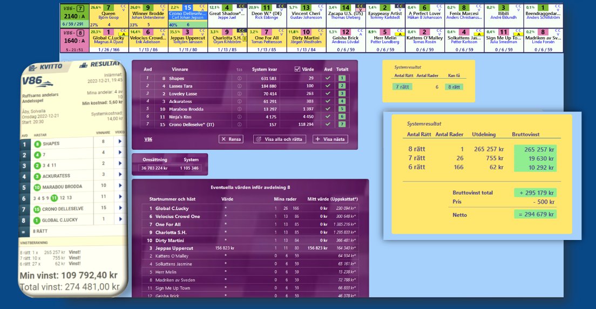
Task: Select horse 4 Great Shadow card
Action: 227,16
